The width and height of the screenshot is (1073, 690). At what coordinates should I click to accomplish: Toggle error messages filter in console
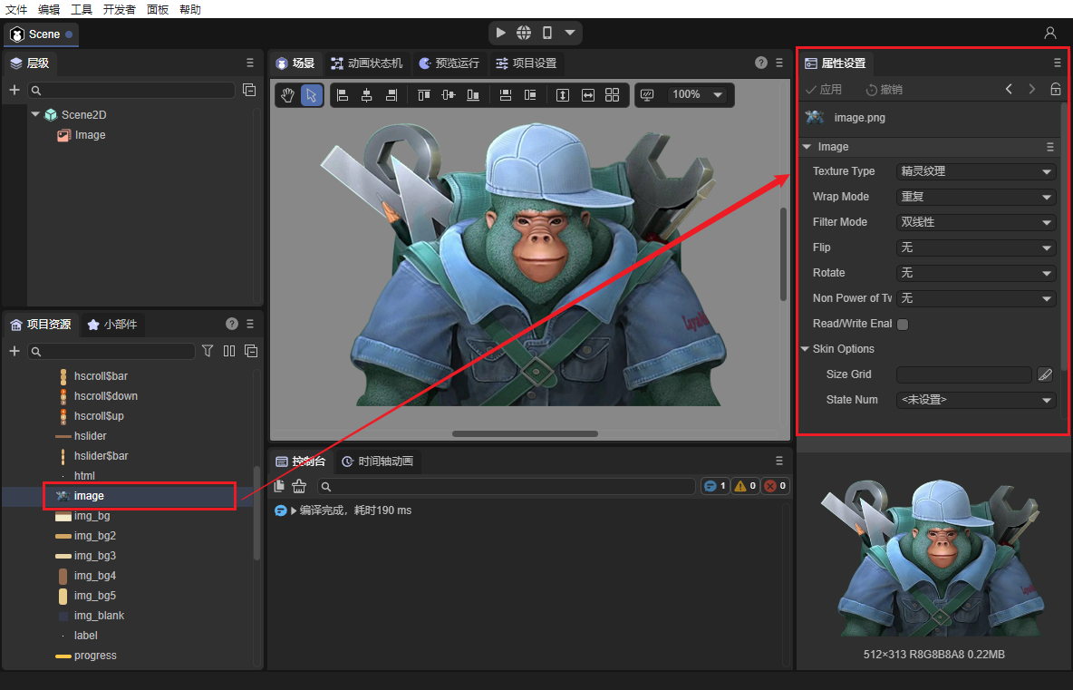pyautogui.click(x=776, y=486)
